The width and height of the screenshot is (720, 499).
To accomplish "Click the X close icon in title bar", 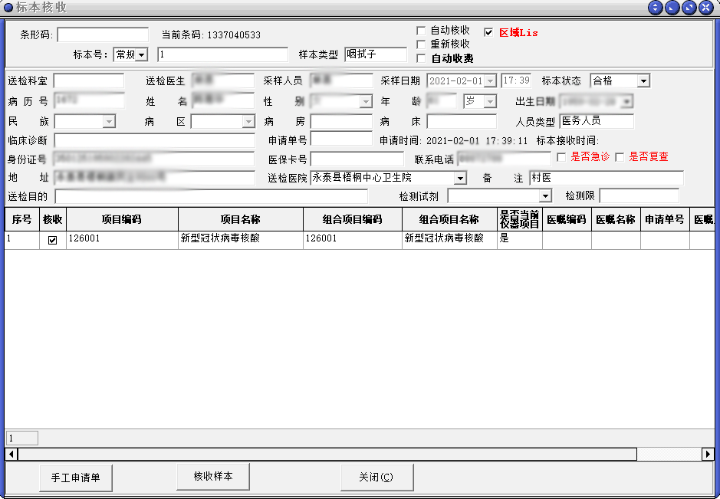I will 706,8.
